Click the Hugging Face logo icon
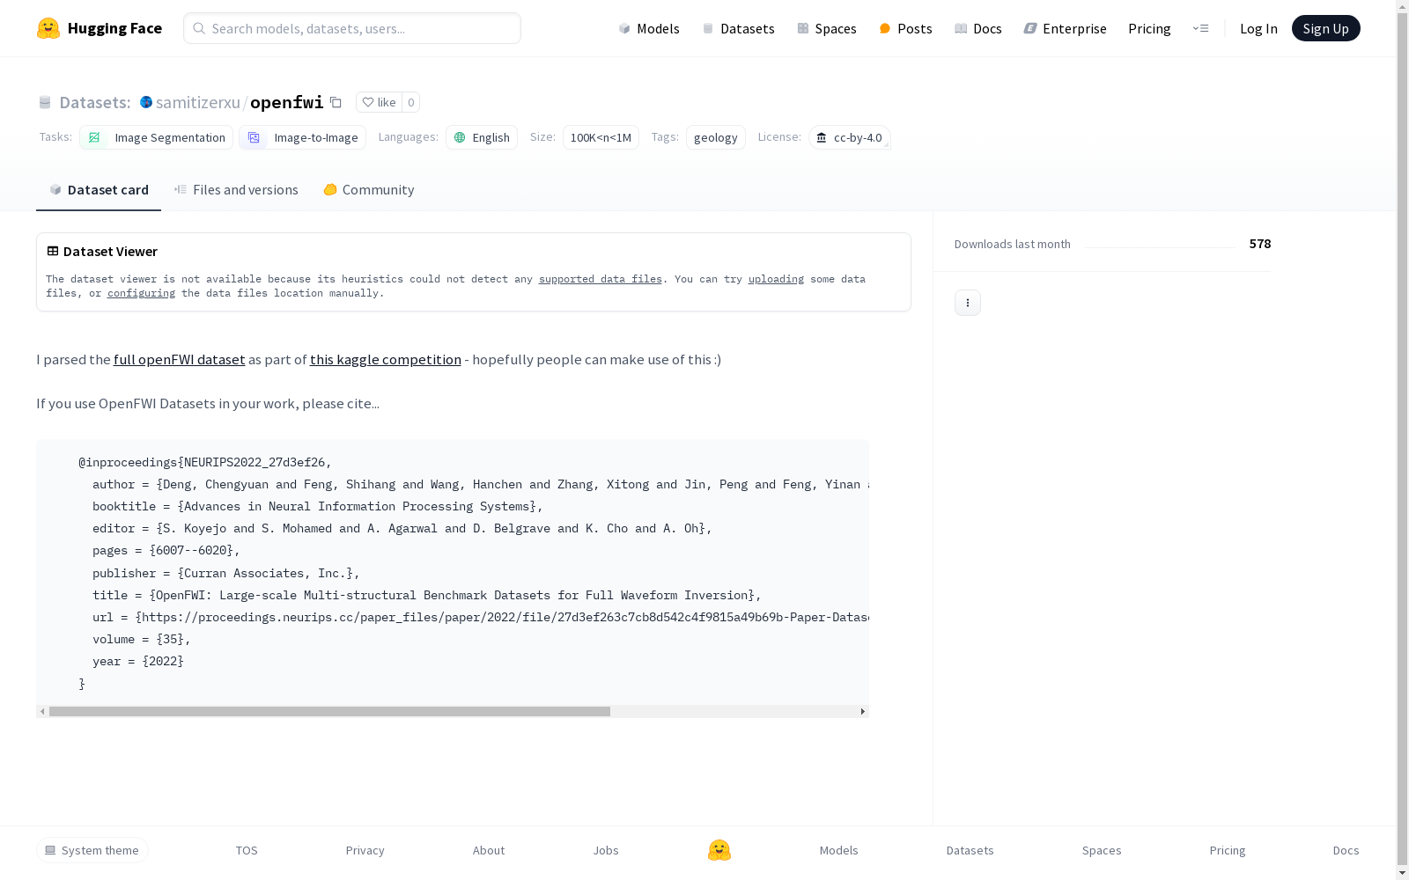The image size is (1409, 880). [x=48, y=28]
